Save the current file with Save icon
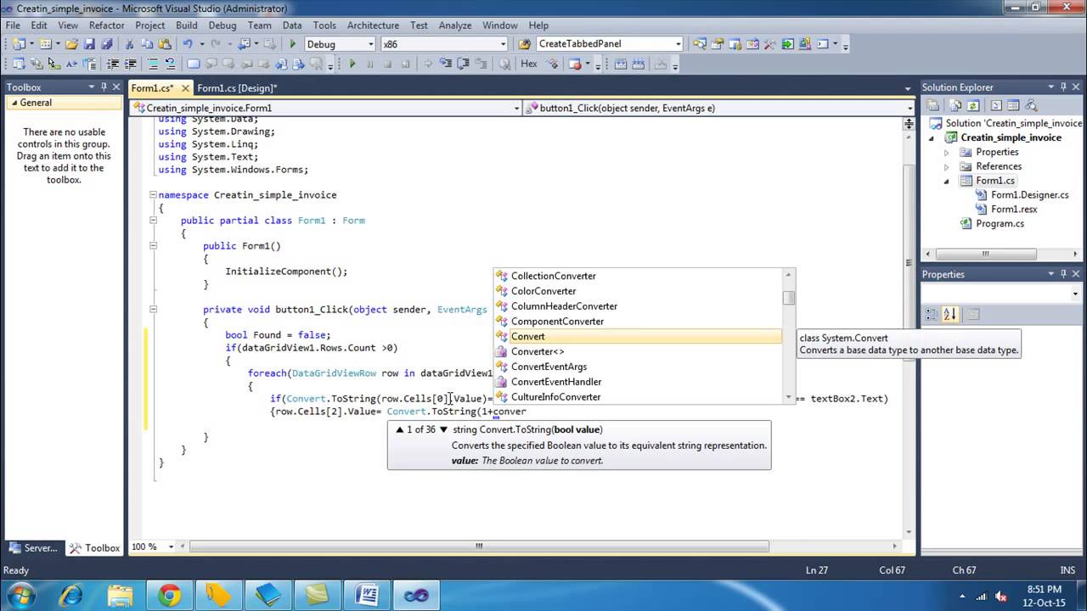Screen dimensions: 1087x611 (89, 44)
